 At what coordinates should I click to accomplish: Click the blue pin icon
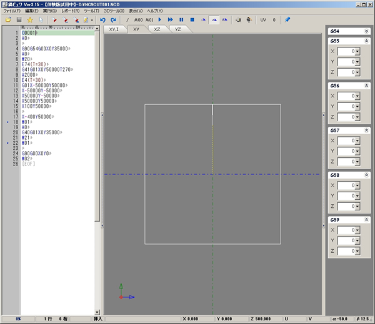(287, 20)
